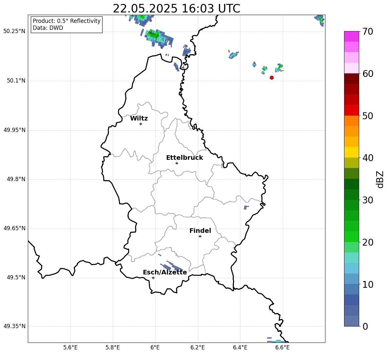388x354 pixels.
Task: Click the Findel station label
Action: coord(200,231)
